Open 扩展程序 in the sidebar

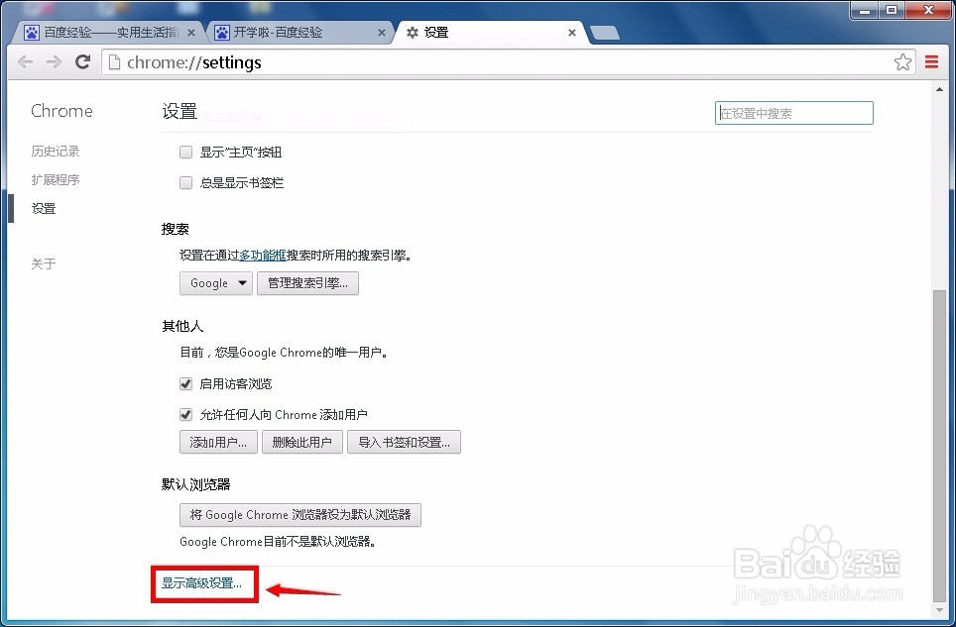tap(56, 179)
